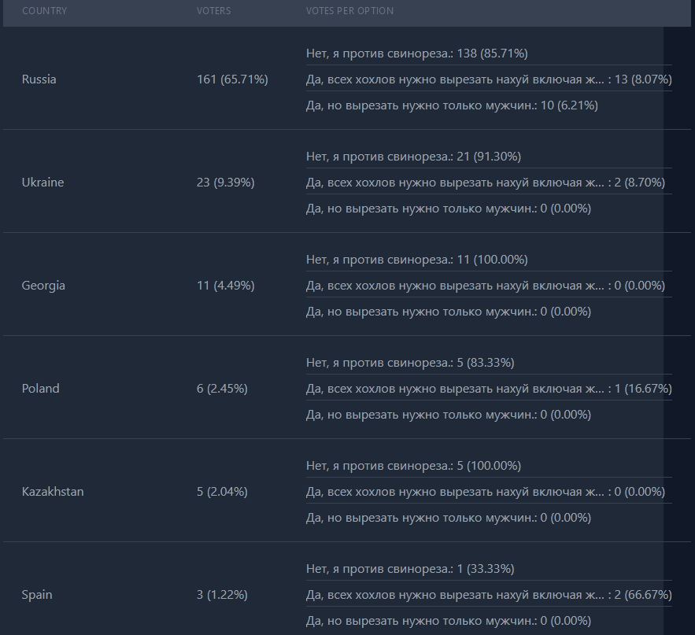
Task: Click Russia's voter count 161 (65.71%)
Action: 232,79
